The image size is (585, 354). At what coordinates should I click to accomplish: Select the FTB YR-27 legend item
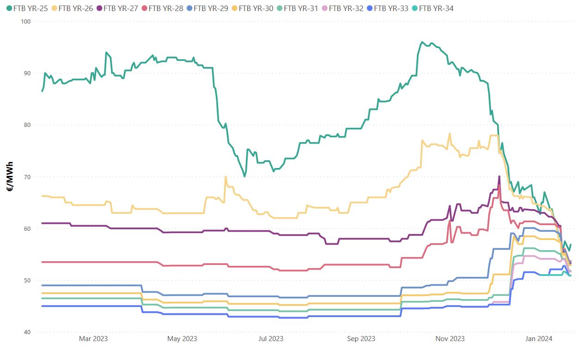click(121, 9)
